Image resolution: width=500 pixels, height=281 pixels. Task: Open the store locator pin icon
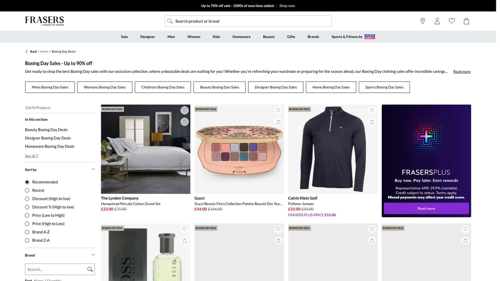422,21
